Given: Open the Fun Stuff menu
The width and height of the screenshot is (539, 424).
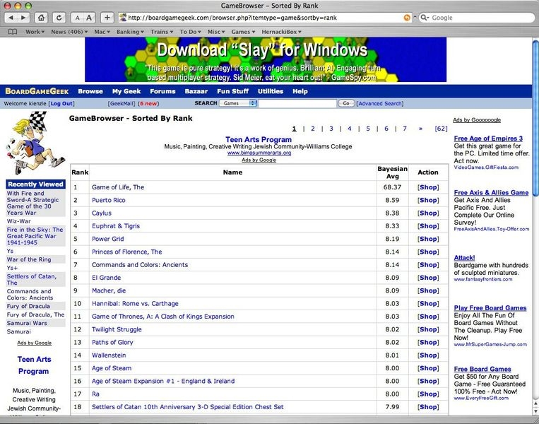Looking at the screenshot, I should pos(232,91).
